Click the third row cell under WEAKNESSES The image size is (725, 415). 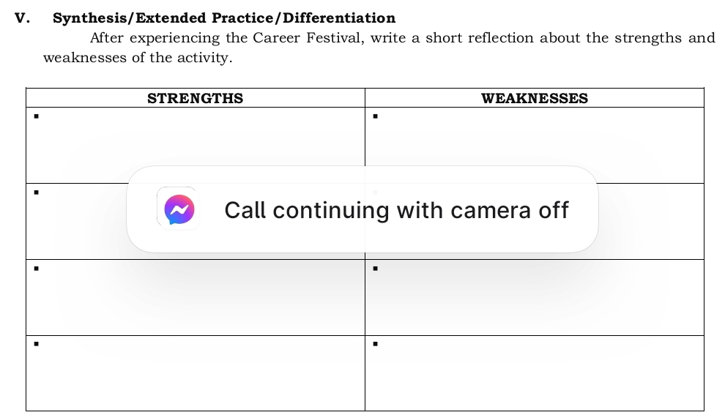534,297
